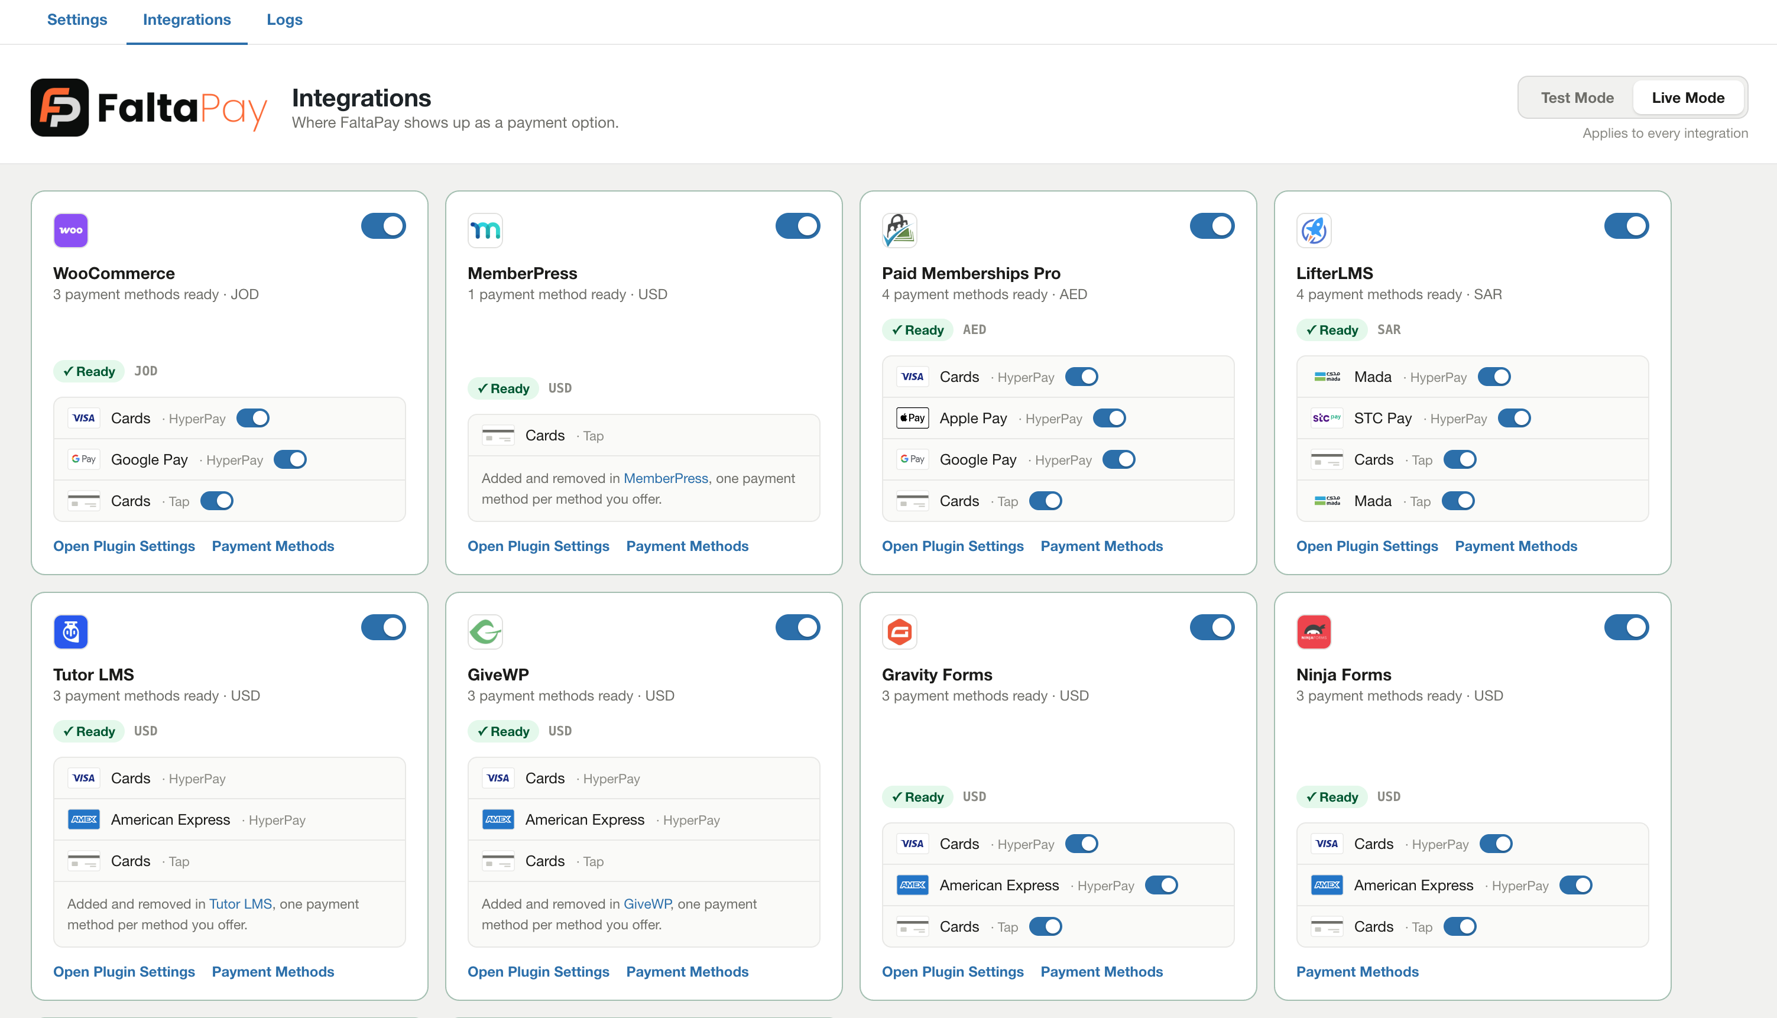Click Google Pay icon in WooCommerce card
Screen dimensions: 1777x1018
coord(84,459)
